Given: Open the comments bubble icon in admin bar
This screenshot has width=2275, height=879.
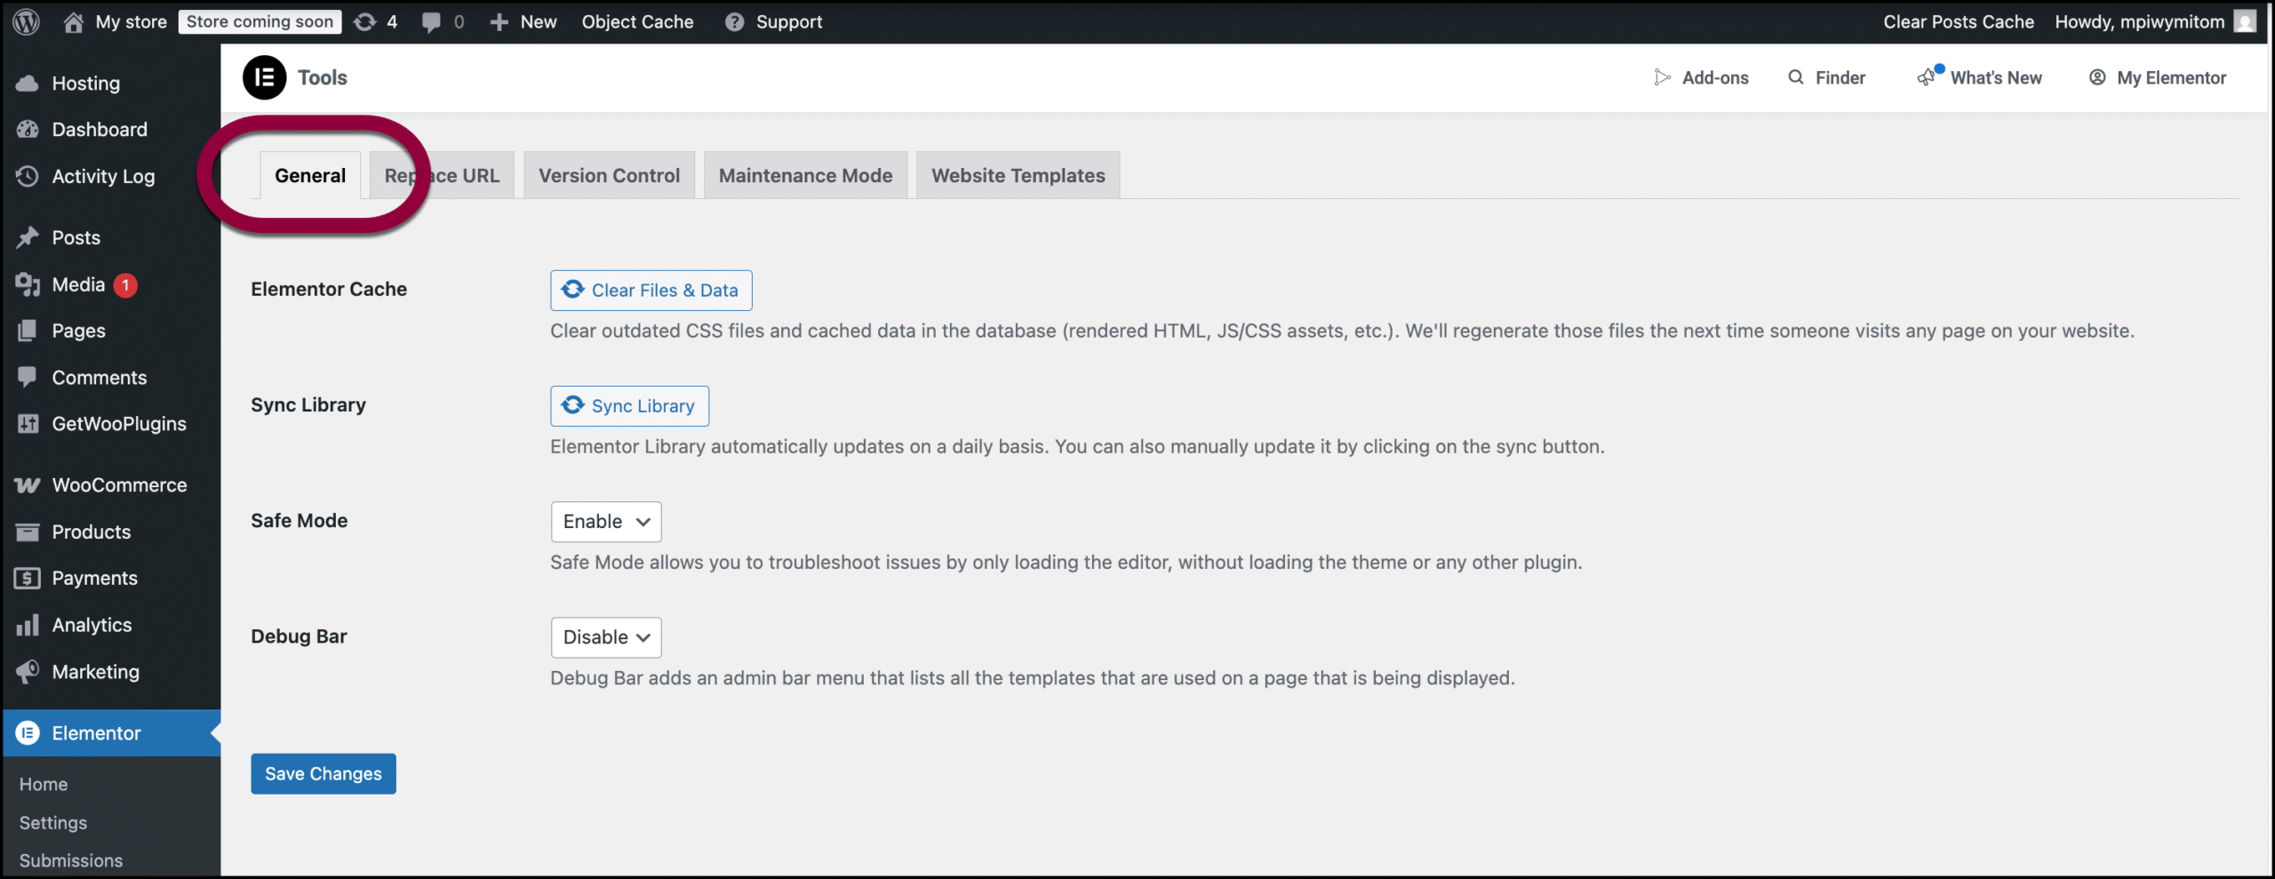Looking at the screenshot, I should point(431,22).
